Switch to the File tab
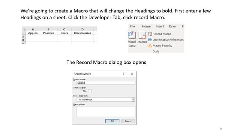This screenshot has height=135, width=240. (132, 26)
